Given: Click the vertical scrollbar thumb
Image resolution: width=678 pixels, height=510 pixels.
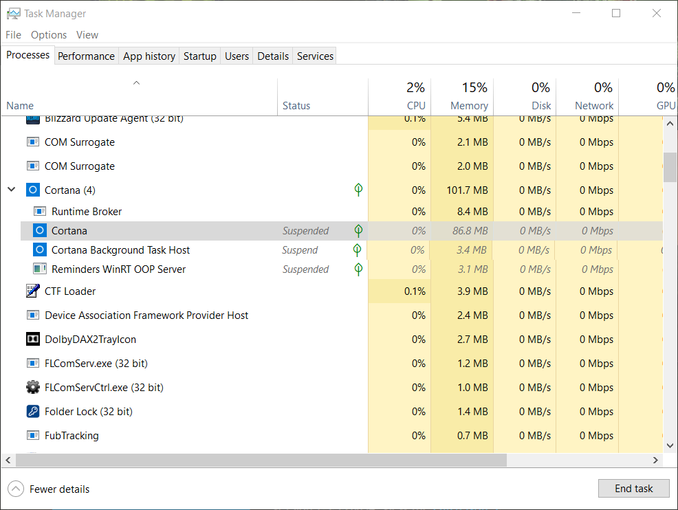Looking at the screenshot, I should [x=670, y=167].
